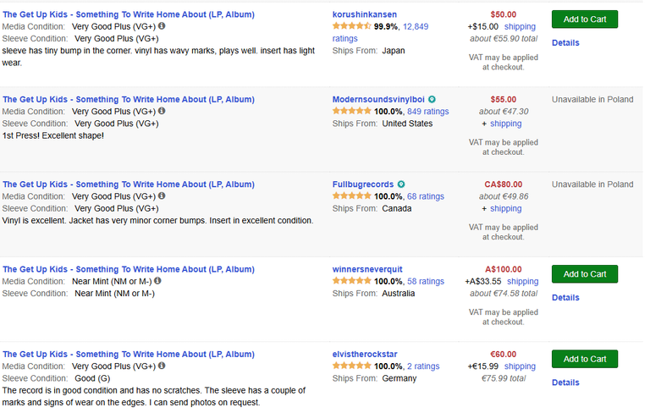The width and height of the screenshot is (650, 413).
Task: Click star rating icons for korushinkansen
Action: (351, 26)
